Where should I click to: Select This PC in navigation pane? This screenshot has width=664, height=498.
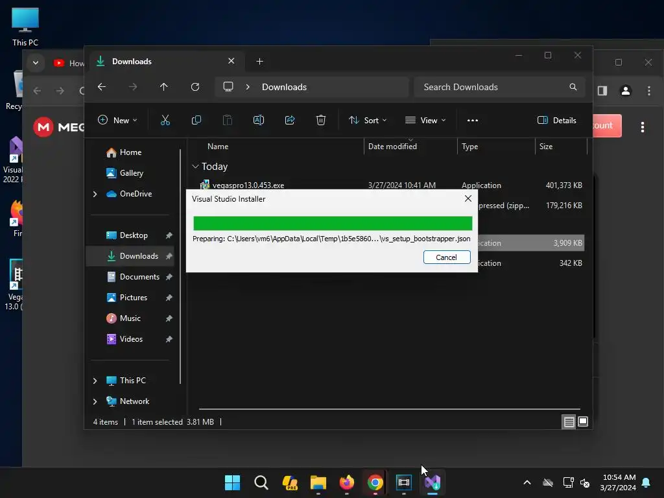[132, 380]
